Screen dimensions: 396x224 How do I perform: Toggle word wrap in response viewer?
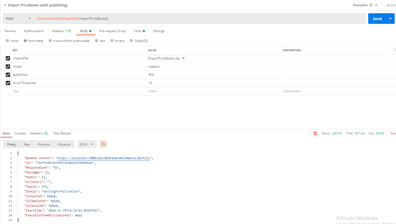[103, 144]
